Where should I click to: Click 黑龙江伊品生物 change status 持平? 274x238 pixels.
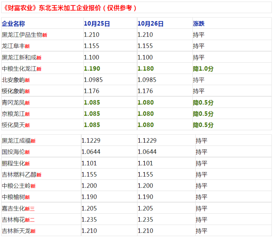(199, 35)
